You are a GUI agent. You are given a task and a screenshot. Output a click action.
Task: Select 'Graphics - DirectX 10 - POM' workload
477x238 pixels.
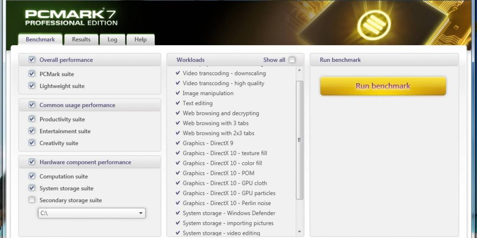tap(218, 173)
